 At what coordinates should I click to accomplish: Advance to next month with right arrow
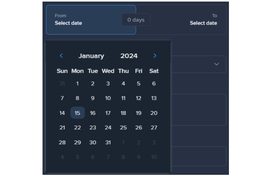click(155, 56)
